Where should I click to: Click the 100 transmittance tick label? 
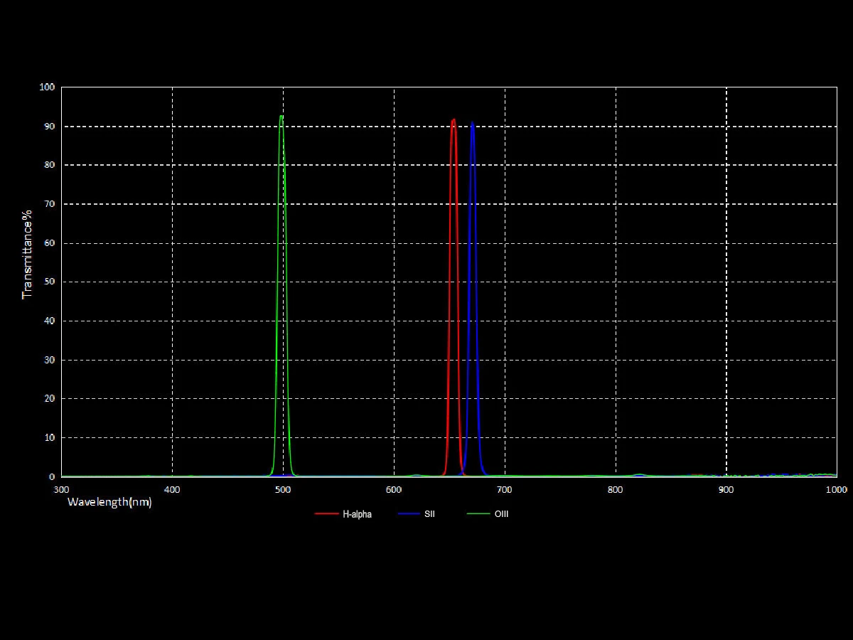[x=48, y=87]
